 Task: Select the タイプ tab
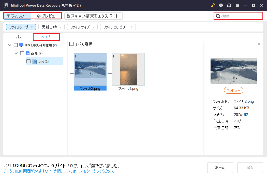46,37
